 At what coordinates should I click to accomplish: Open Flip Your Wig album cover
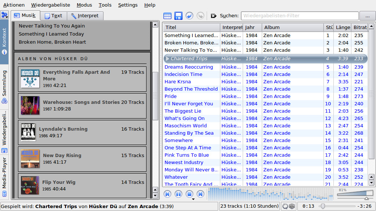tap(30, 185)
